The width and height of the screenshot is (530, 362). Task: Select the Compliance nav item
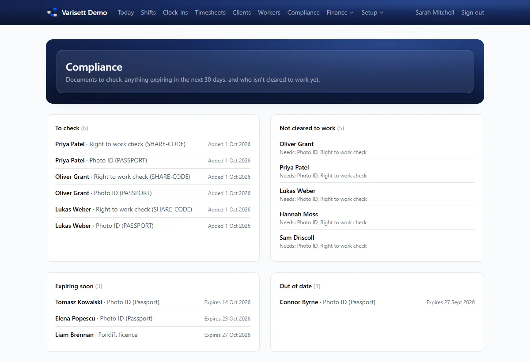pyautogui.click(x=303, y=12)
